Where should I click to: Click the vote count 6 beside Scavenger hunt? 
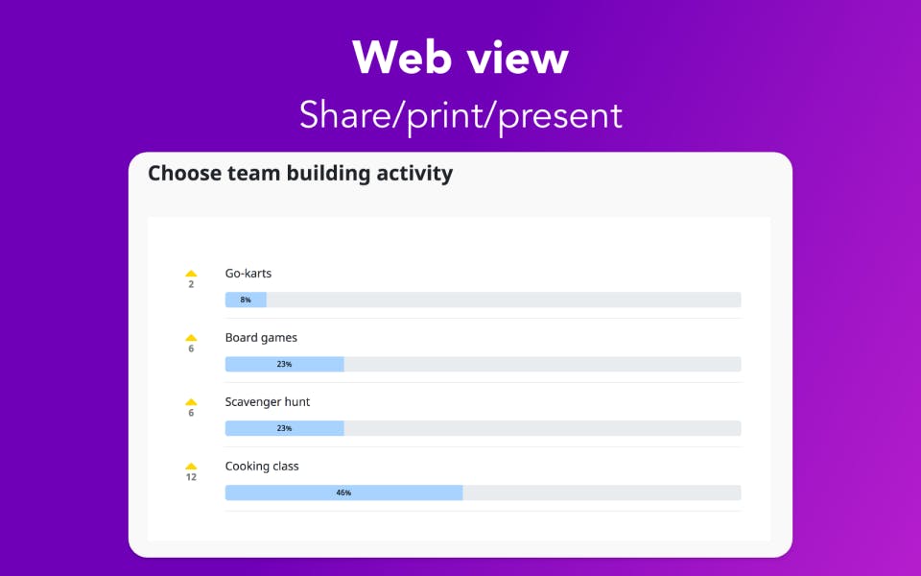[x=191, y=413]
